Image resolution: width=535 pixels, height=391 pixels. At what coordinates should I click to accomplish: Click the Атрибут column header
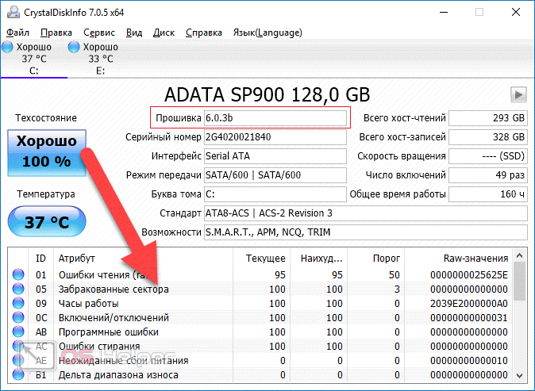144,259
